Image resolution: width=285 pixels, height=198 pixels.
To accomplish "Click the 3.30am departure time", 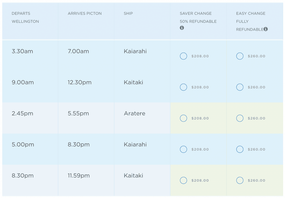I will [x=22, y=51].
